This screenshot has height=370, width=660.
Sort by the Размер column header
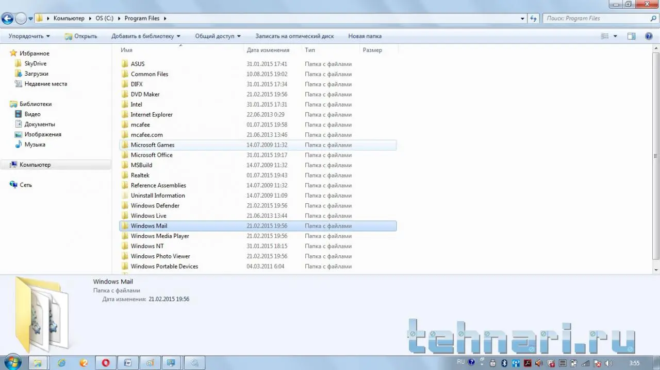click(x=378, y=50)
